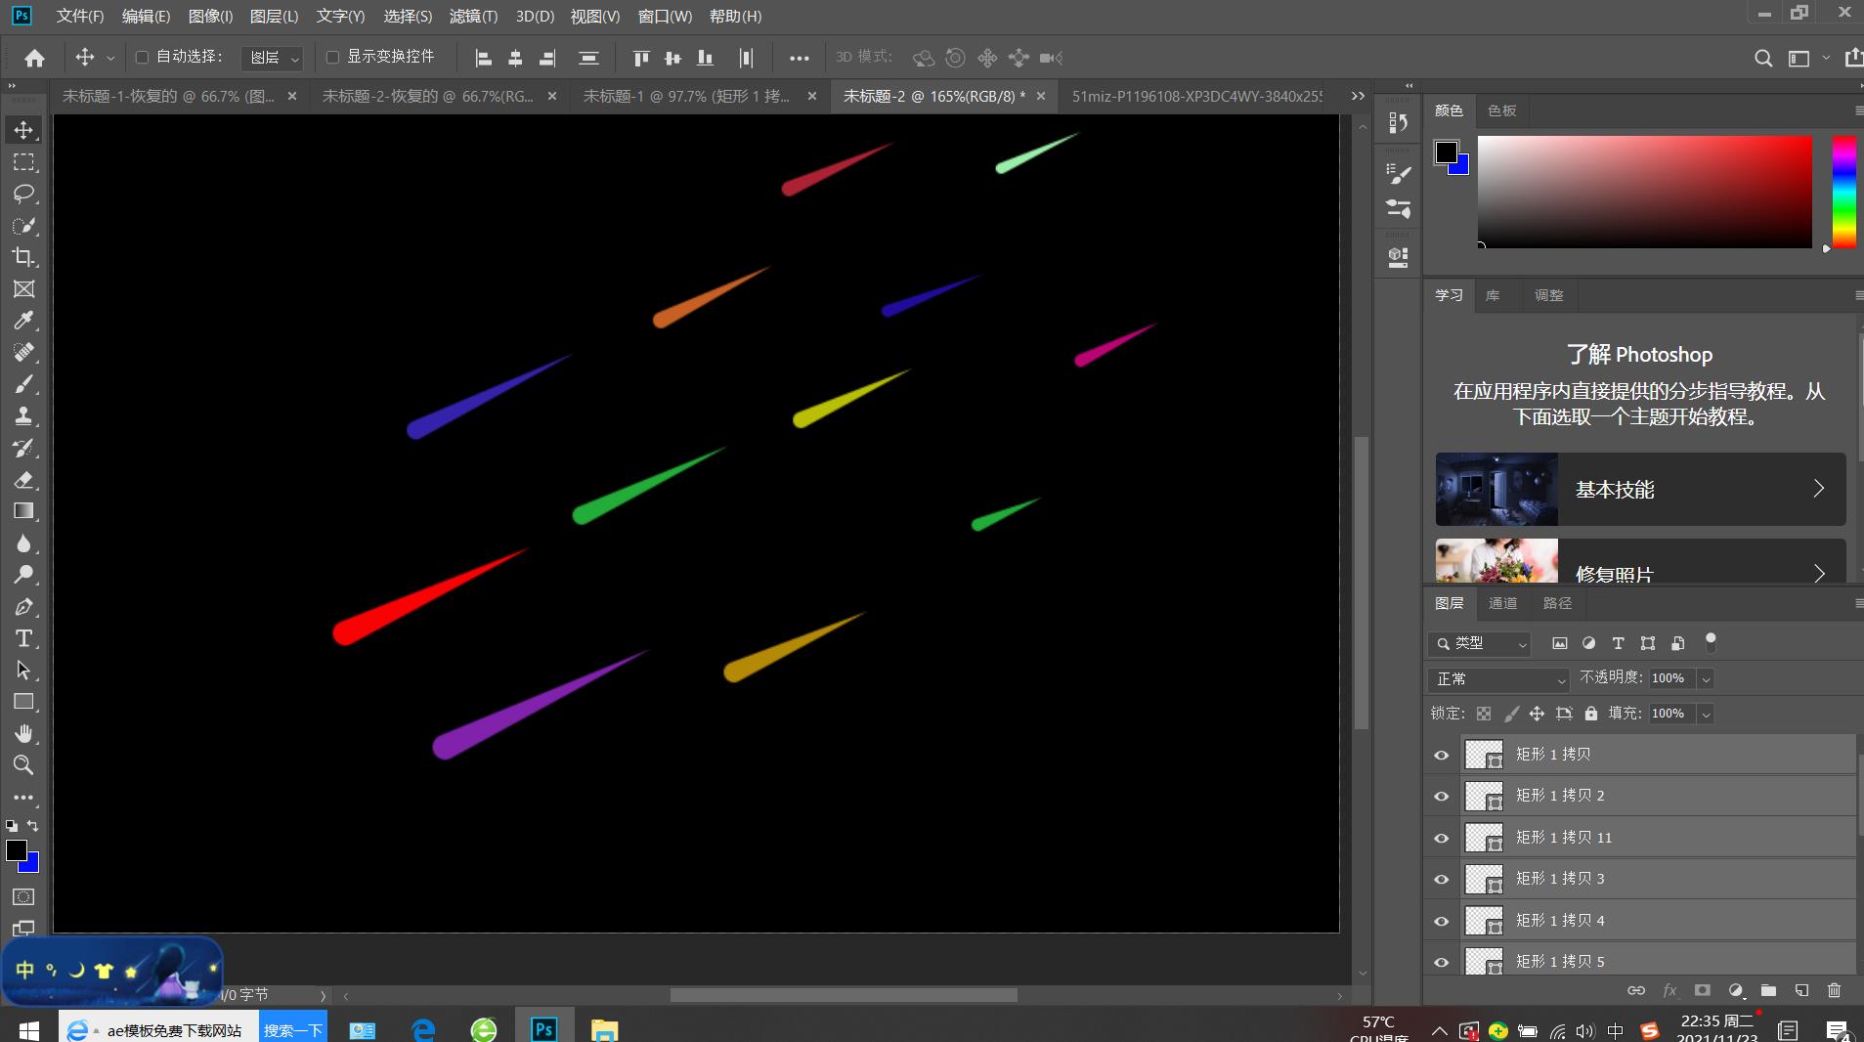Select the Hand tool
The width and height of the screenshot is (1864, 1042).
23,733
